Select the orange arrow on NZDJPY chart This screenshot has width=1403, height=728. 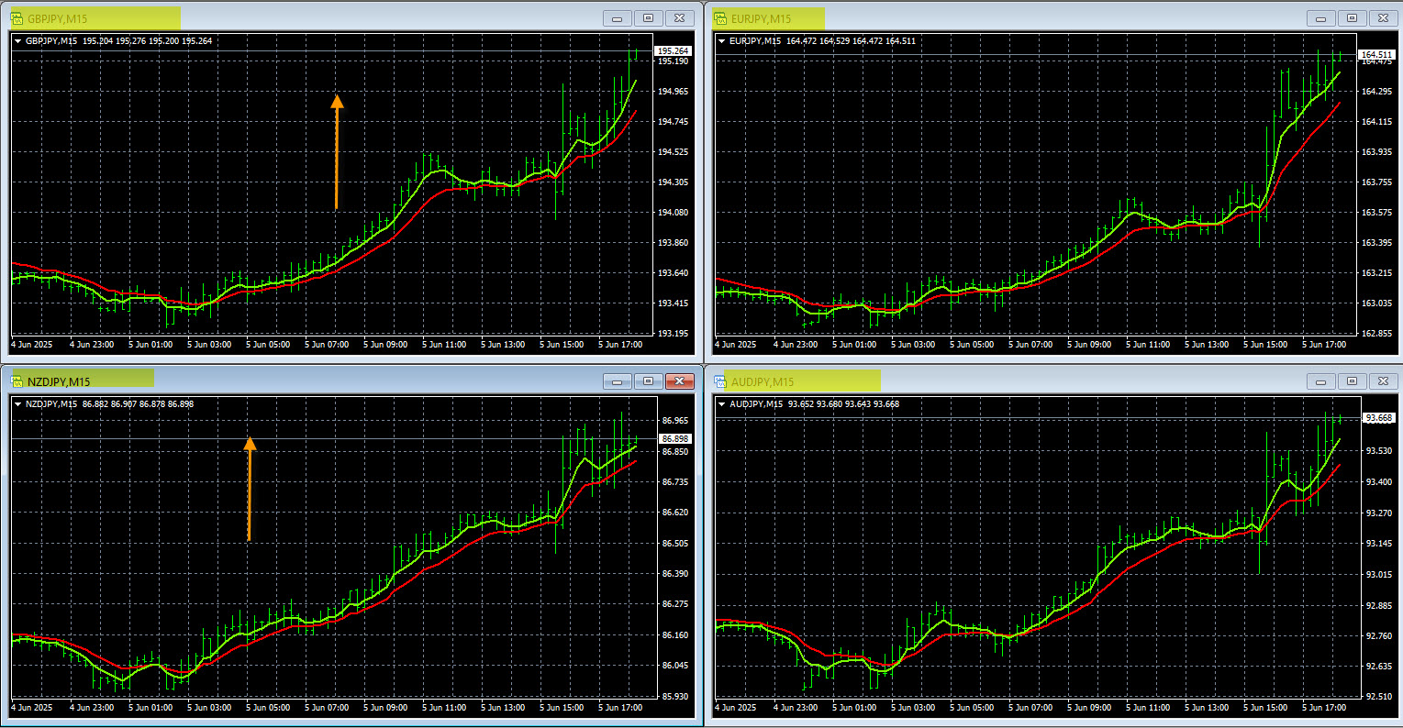[x=249, y=488]
